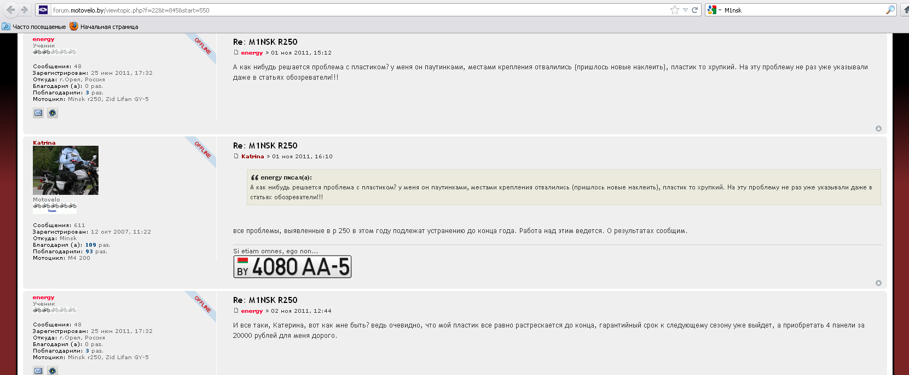This screenshot has width=909, height=375.
Task: Click 'Мотоцикл: M4 200' in Katrina's profile
Action: [x=61, y=258]
